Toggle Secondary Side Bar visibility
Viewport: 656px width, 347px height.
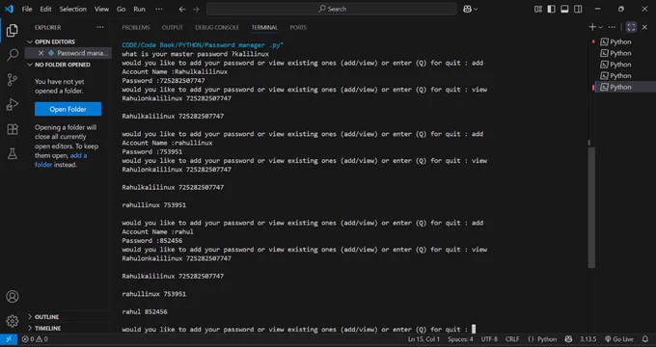pos(578,9)
